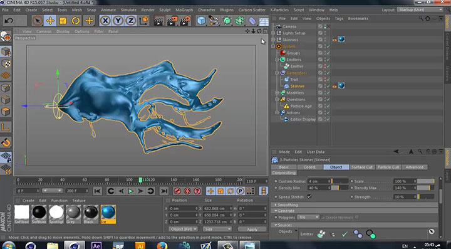Open Edit Render Settings icon
The width and height of the screenshot is (451, 249).
185,21
